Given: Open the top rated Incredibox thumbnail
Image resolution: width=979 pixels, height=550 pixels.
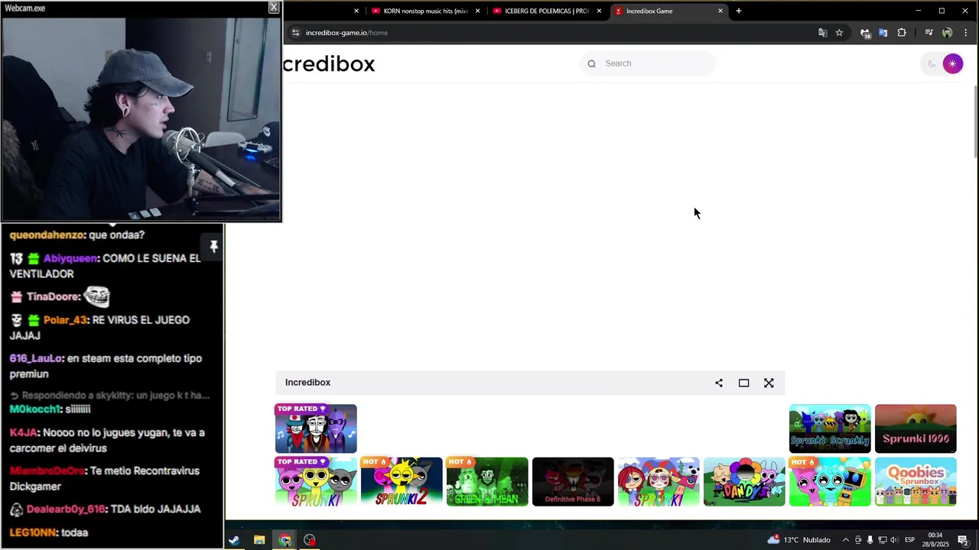Looking at the screenshot, I should (x=316, y=429).
